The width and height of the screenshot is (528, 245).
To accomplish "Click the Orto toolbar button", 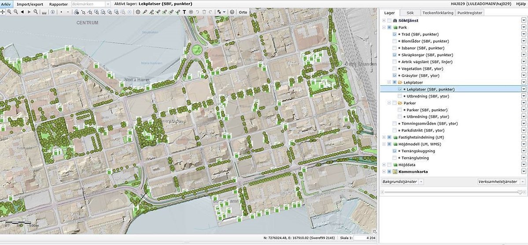I will 243,12.
